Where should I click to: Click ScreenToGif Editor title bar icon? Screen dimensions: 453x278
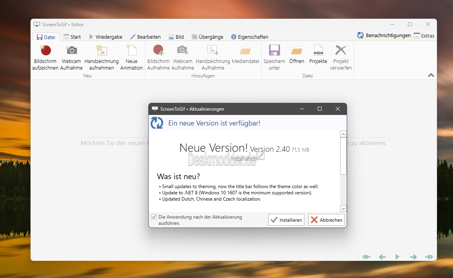[x=37, y=25]
